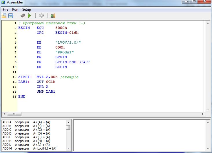Open the Setup menu
The height and width of the screenshot is (153, 212).
(26, 10)
